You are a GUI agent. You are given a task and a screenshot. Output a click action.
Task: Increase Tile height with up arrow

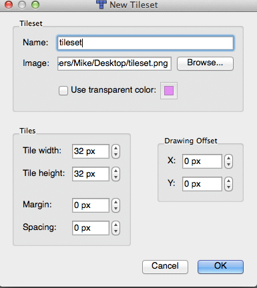115,171
